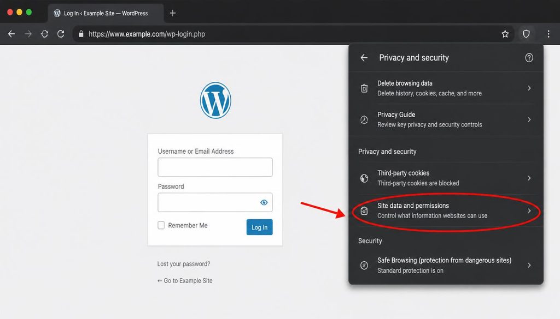The height and width of the screenshot is (319, 560).
Task: Expand Privacy Guide with its chevron
Action: click(529, 119)
